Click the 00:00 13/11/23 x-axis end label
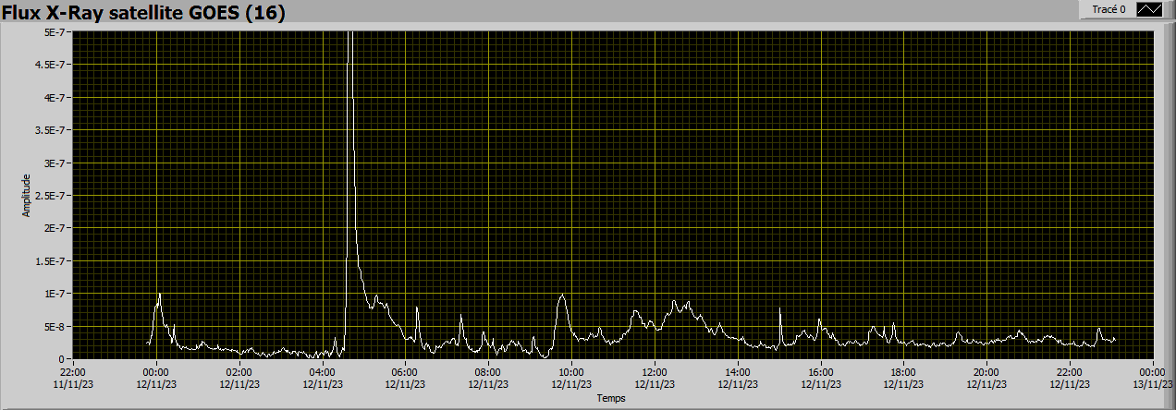Screen dimensions: 1176x410 1153,378
